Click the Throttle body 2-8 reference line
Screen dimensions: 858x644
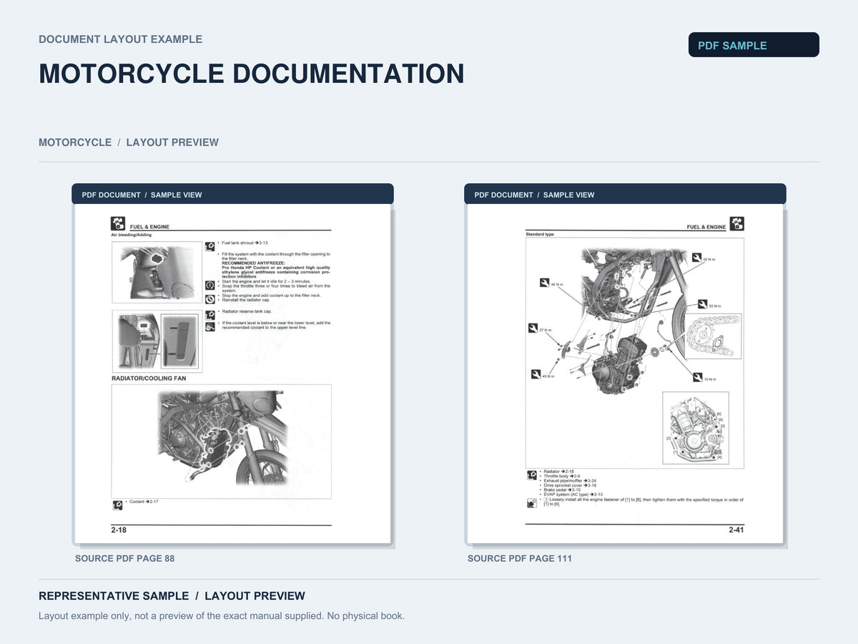pos(562,476)
